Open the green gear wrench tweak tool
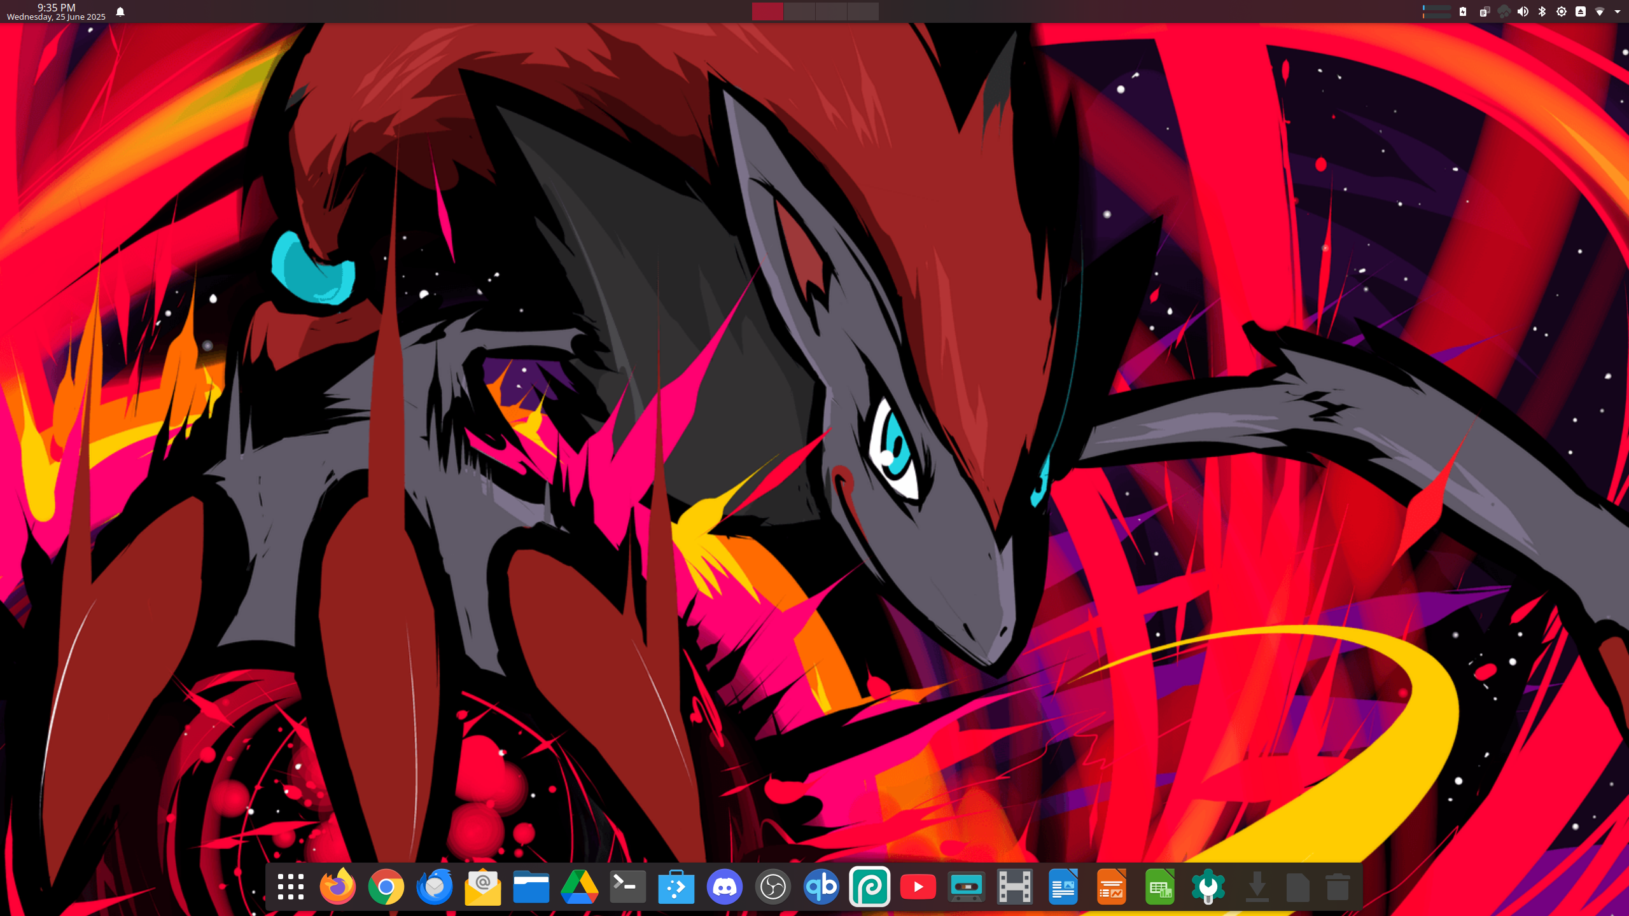The image size is (1629, 916). (1208, 887)
